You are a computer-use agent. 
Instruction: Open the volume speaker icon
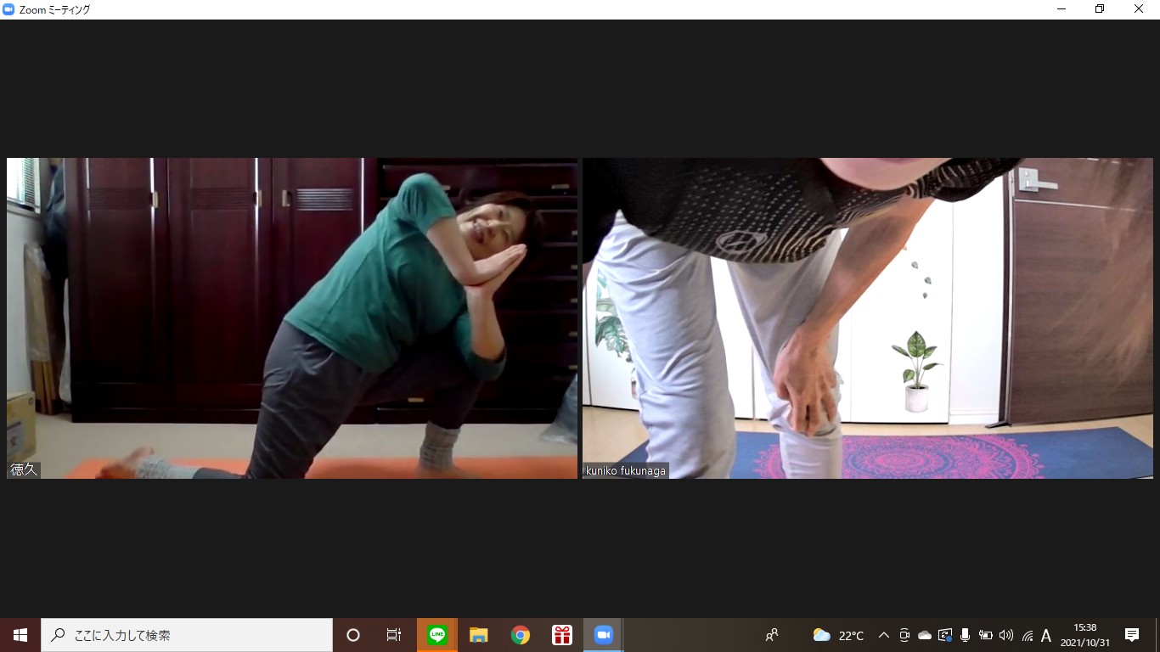[x=1006, y=635]
